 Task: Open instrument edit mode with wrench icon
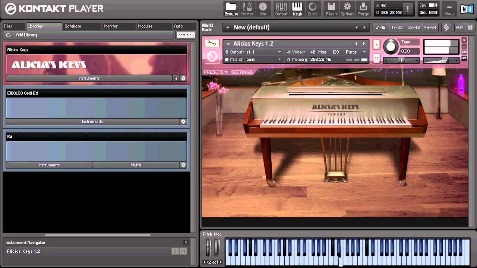pyautogui.click(x=212, y=44)
